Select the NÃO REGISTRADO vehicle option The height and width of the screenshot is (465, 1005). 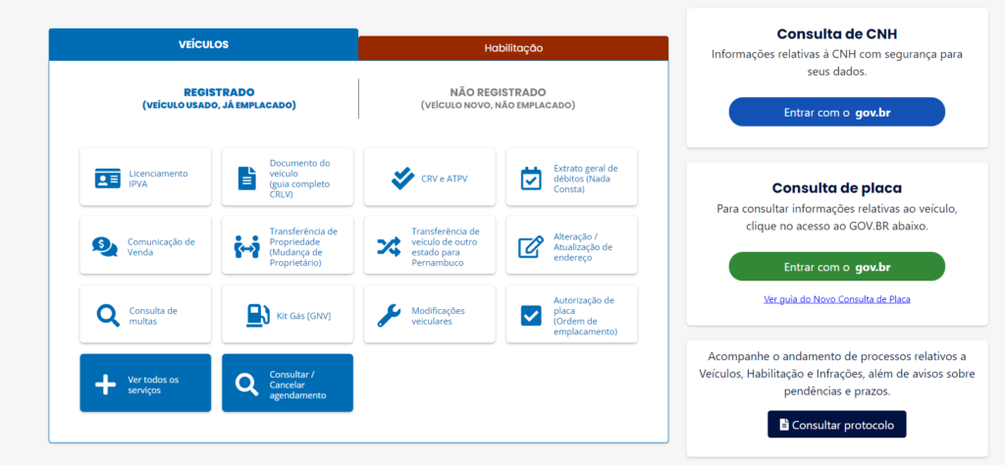click(498, 97)
